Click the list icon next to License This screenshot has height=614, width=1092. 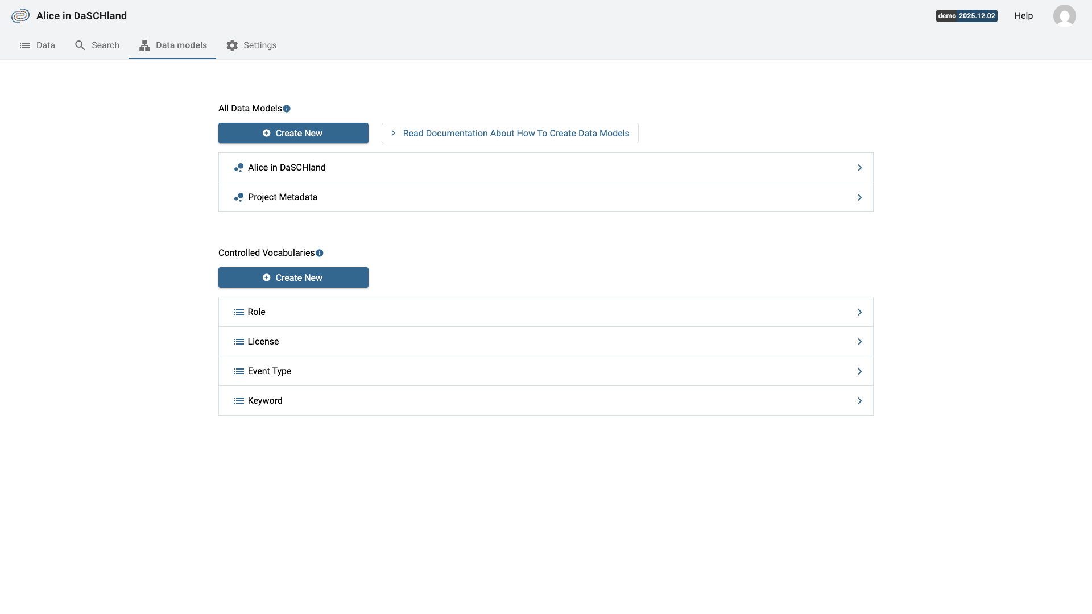tap(239, 342)
